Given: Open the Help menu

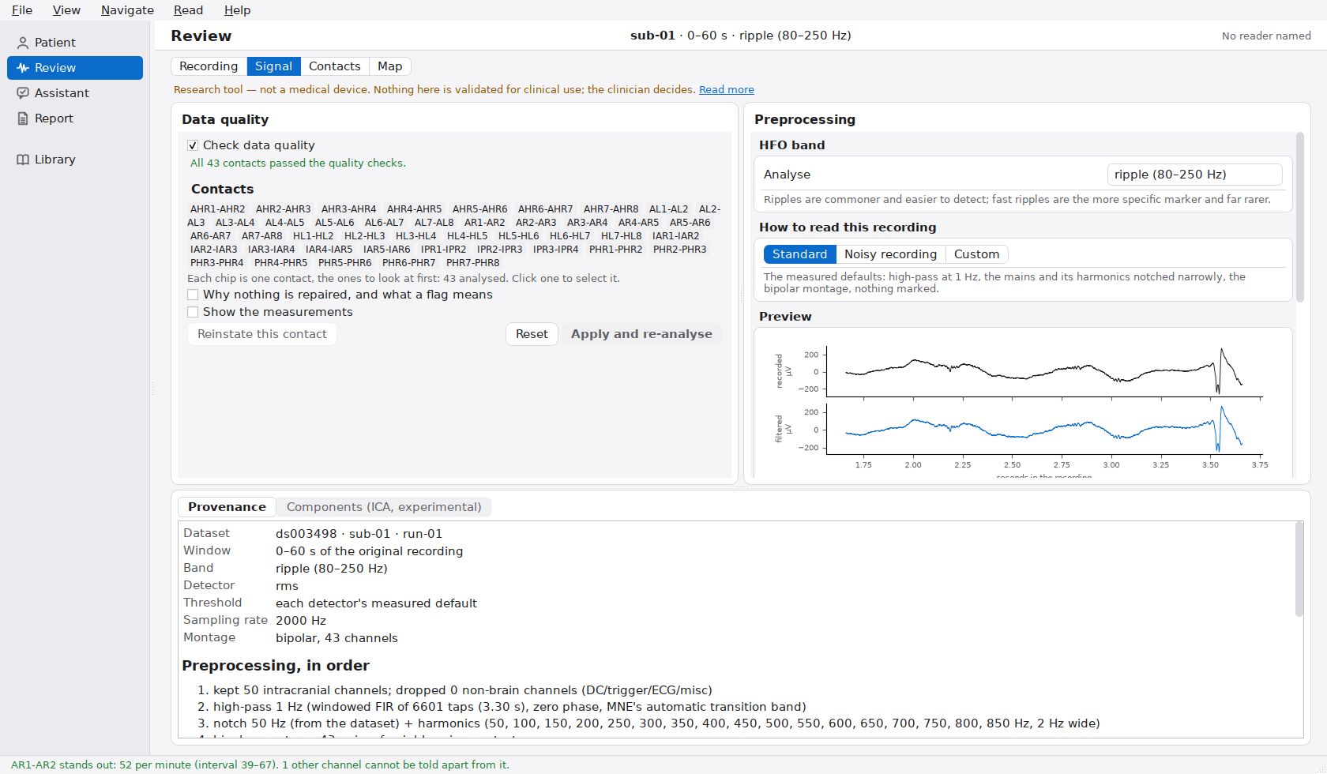Looking at the screenshot, I should tap(237, 10).
